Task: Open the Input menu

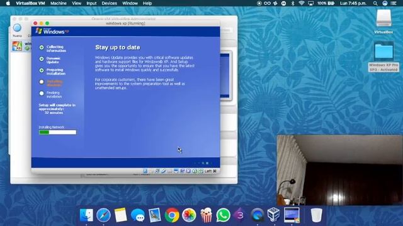Action: coord(91,3)
